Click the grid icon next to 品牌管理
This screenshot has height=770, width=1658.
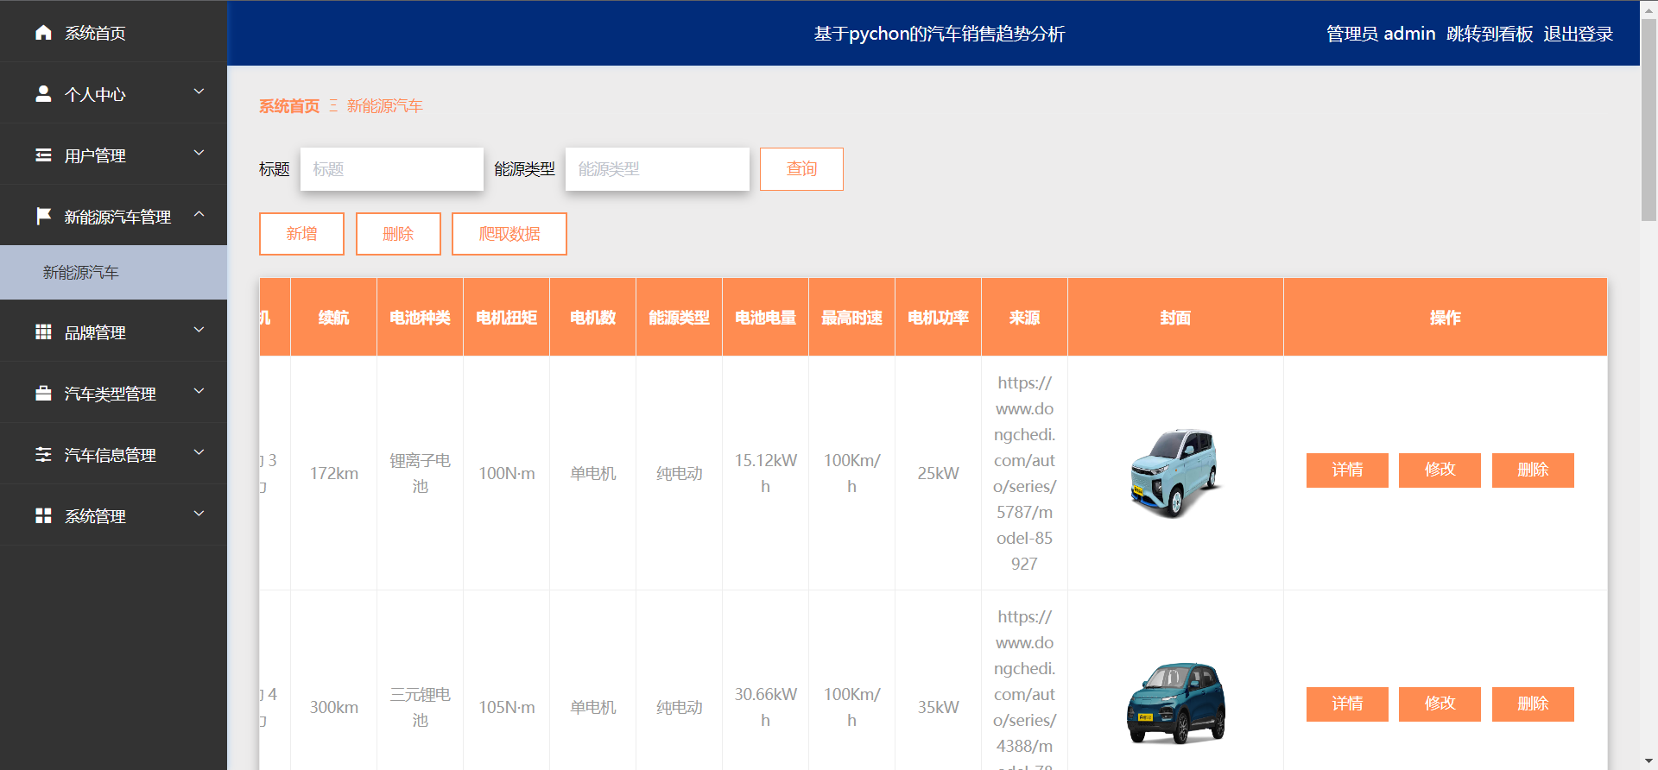click(x=43, y=331)
